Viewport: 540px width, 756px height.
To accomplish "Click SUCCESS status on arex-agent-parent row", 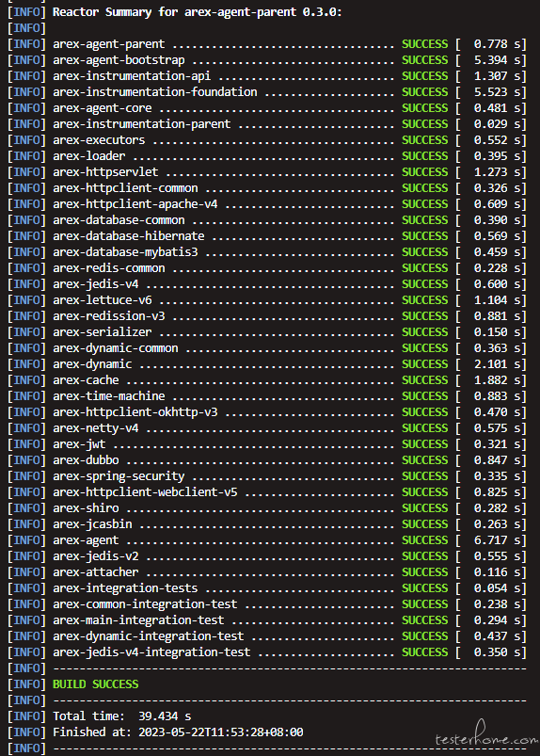I will coord(425,44).
